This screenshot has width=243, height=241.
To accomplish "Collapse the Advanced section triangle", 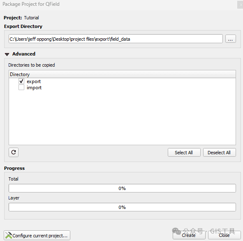I will click(x=7, y=54).
